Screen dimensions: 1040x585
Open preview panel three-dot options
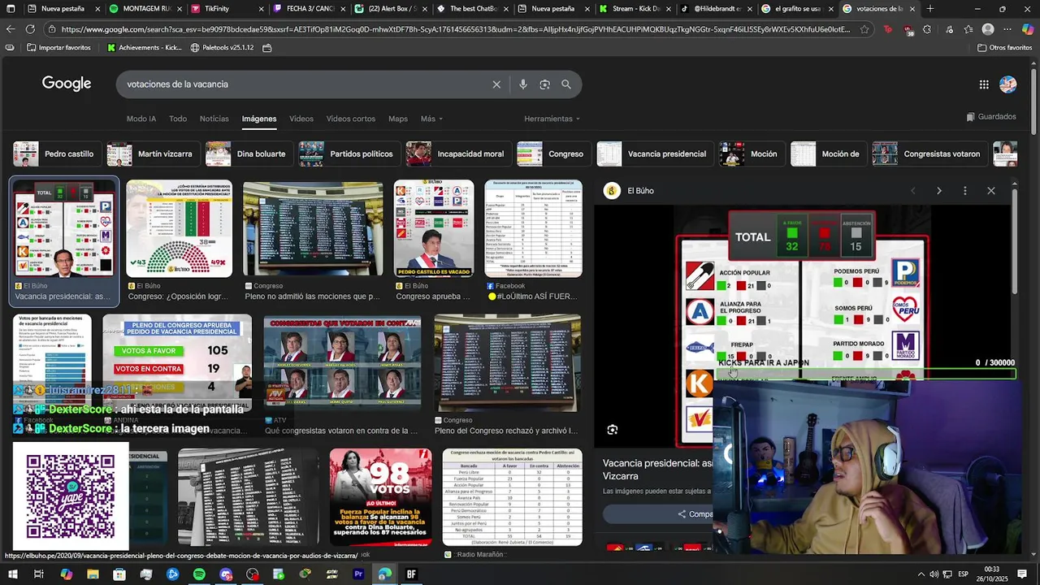(965, 191)
